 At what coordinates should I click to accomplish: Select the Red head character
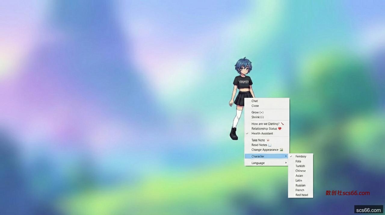click(x=302, y=195)
